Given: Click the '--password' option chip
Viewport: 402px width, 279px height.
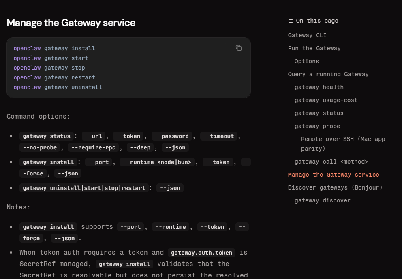Looking at the screenshot, I should tap(172, 136).
